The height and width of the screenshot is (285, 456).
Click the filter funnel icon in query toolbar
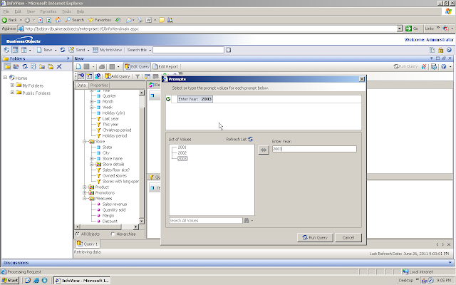138,76
